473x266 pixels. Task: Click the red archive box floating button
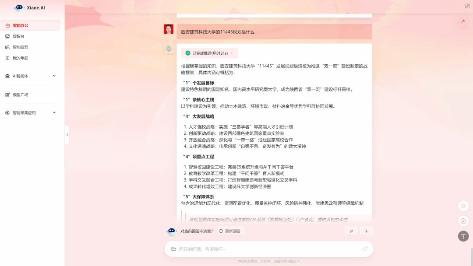coord(463,206)
